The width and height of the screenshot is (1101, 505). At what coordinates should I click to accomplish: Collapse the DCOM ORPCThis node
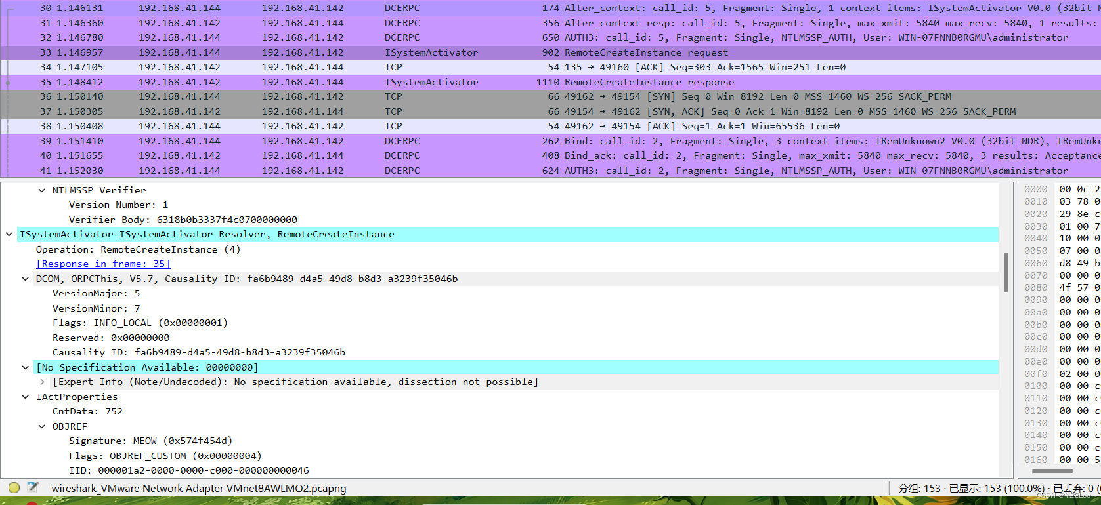click(x=26, y=279)
